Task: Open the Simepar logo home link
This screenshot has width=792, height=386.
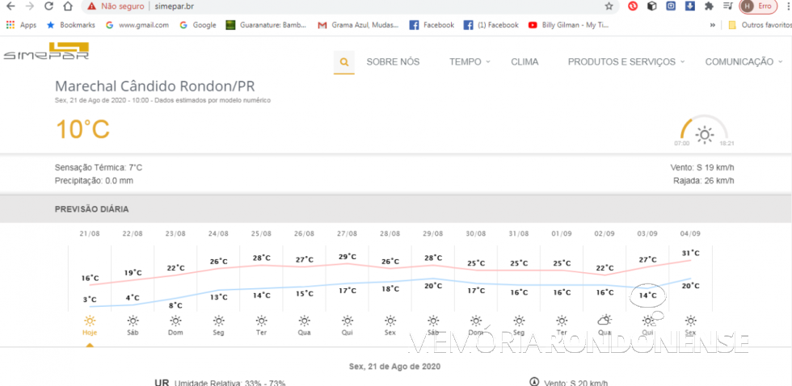Action: (45, 52)
